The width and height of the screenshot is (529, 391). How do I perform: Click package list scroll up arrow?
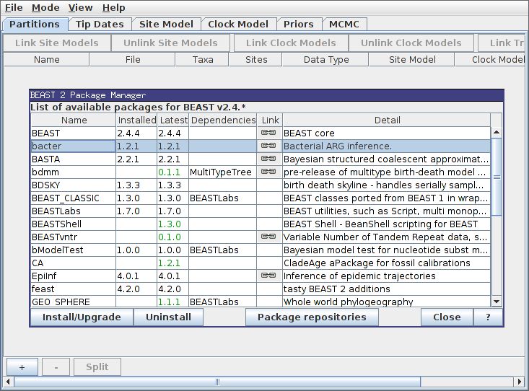point(497,133)
